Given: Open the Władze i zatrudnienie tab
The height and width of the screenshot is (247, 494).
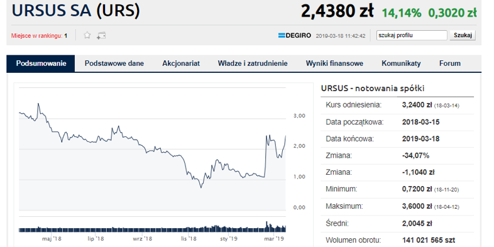Looking at the screenshot, I should click(253, 63).
